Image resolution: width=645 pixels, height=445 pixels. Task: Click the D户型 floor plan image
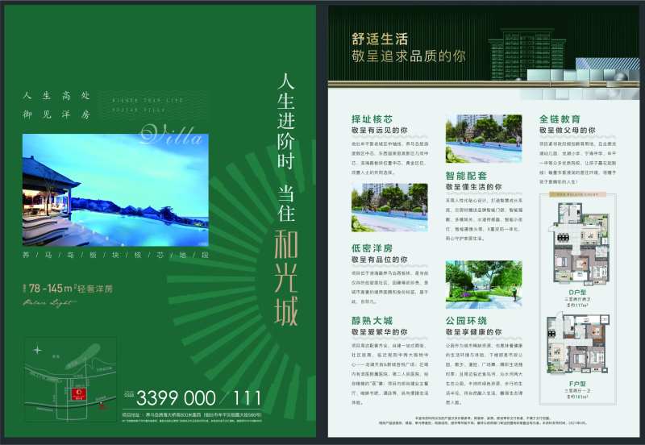coord(580,243)
